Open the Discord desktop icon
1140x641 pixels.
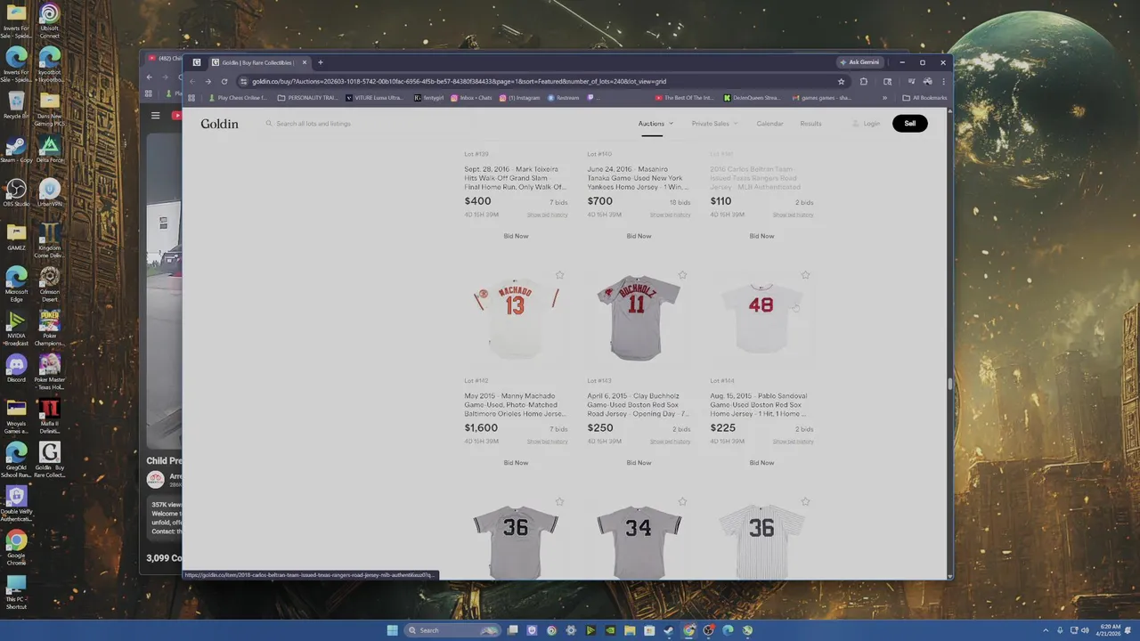click(16, 369)
